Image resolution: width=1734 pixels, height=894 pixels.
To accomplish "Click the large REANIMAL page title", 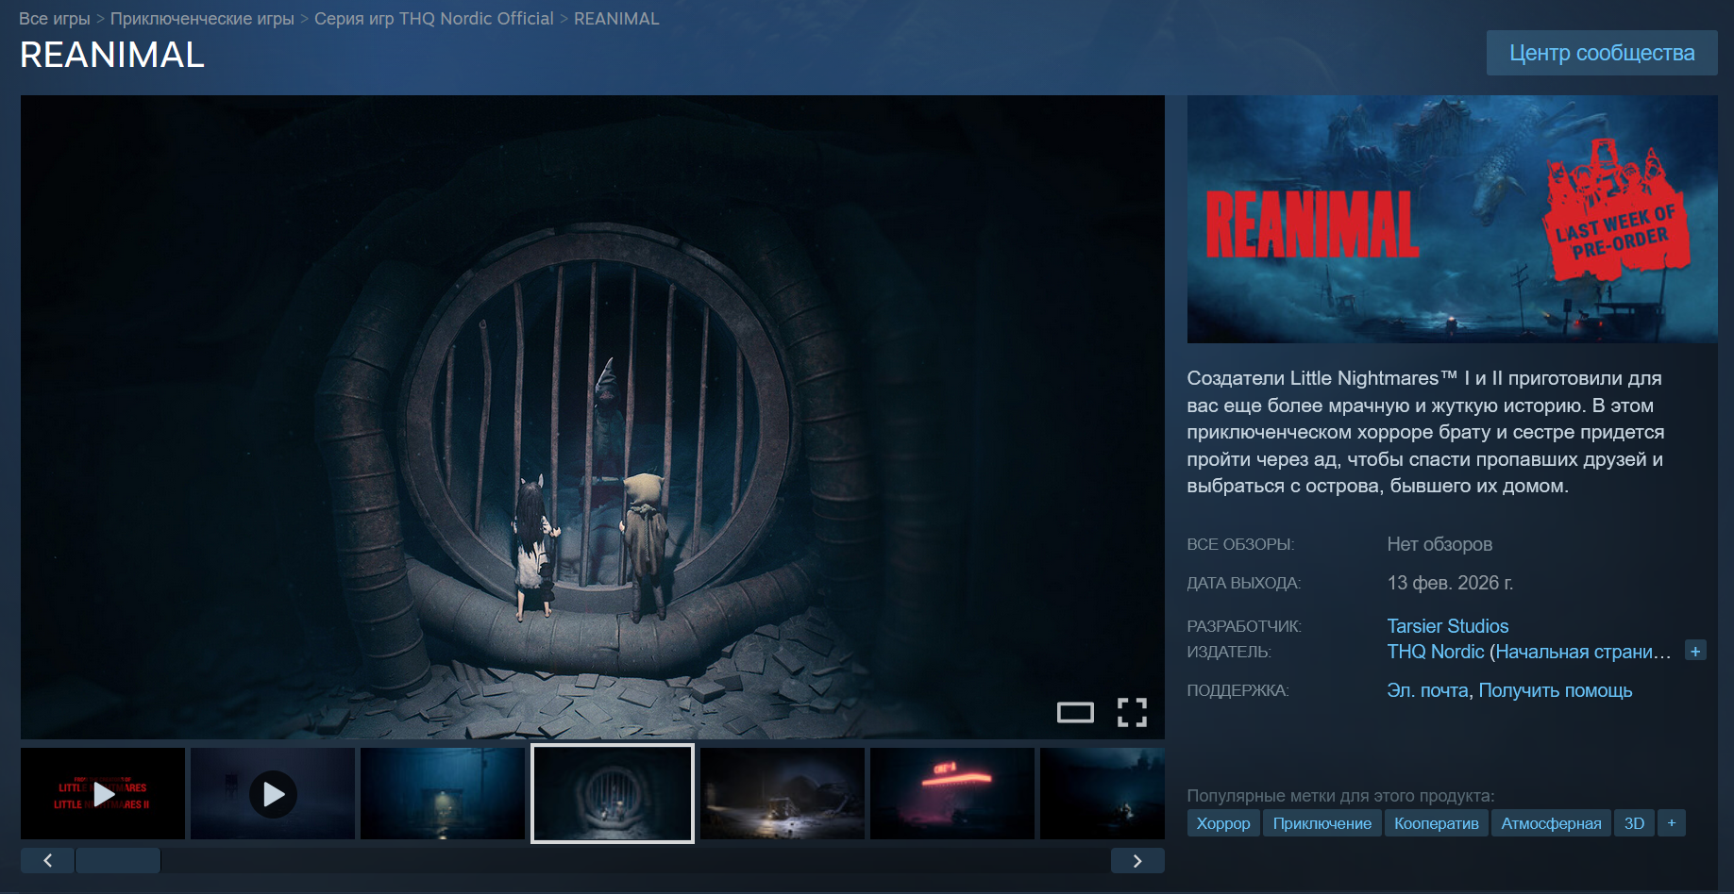I will coord(112,56).
